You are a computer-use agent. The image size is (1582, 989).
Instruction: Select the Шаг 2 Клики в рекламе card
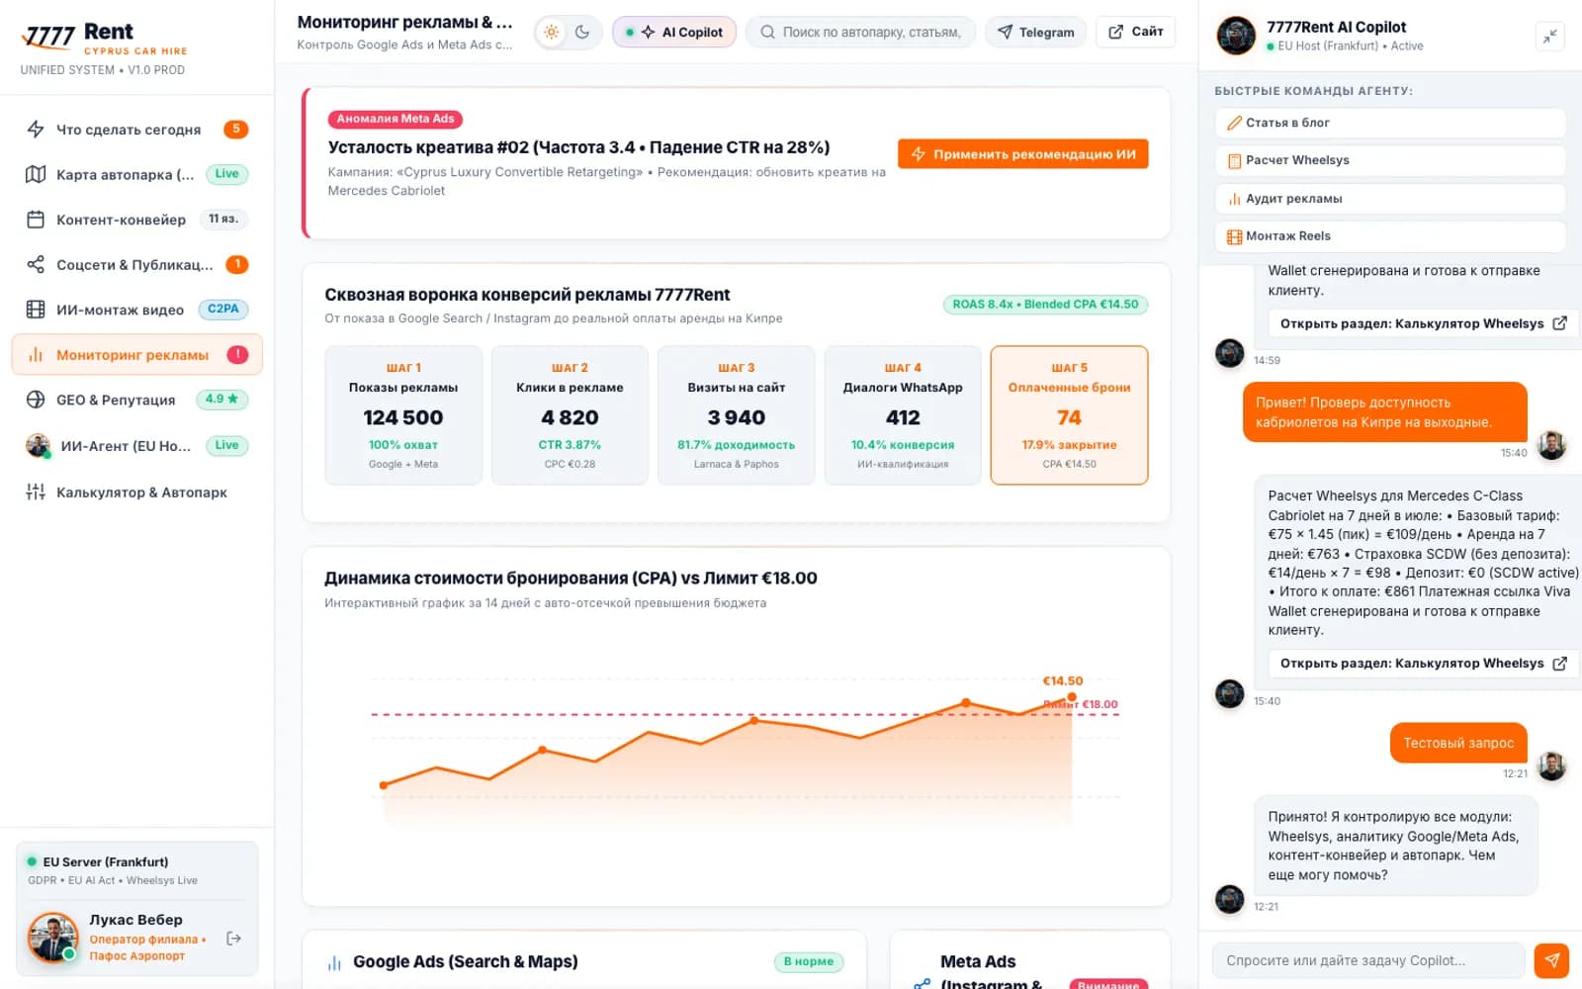[x=570, y=415]
